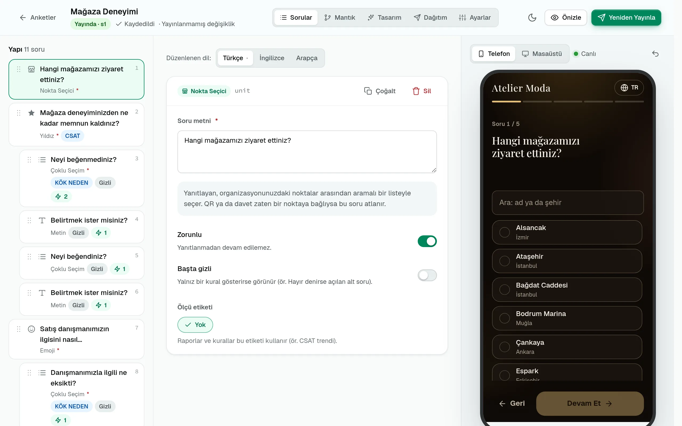Click lightning rule badge on 'Neyi beğendiniz?'
This screenshot has height=426, width=682.
[120, 269]
